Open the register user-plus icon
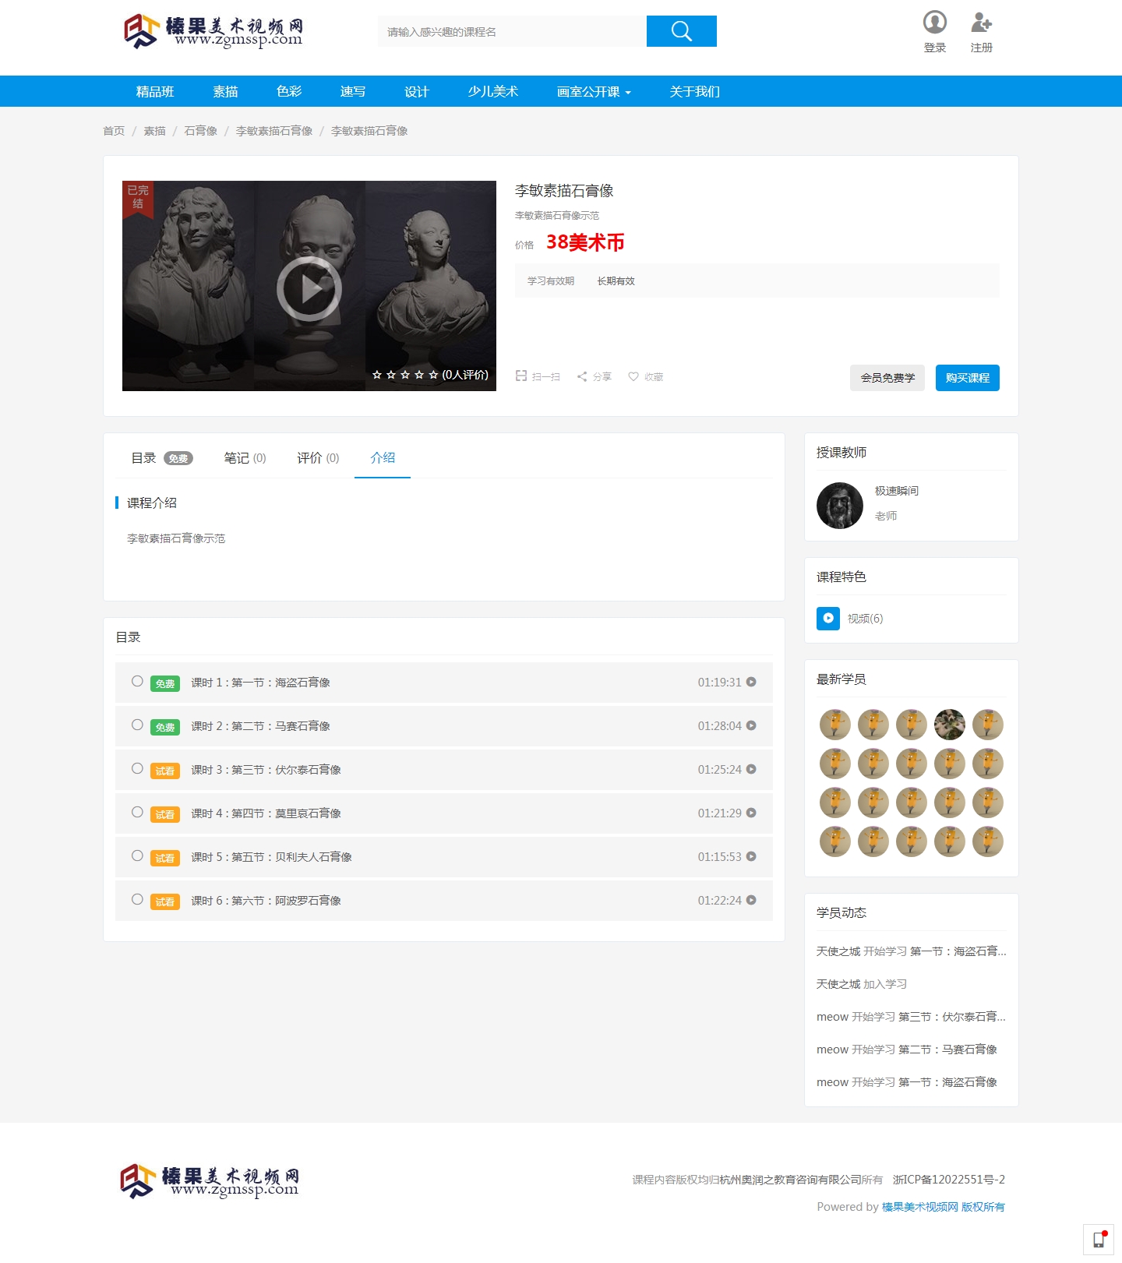 pyautogui.click(x=981, y=22)
